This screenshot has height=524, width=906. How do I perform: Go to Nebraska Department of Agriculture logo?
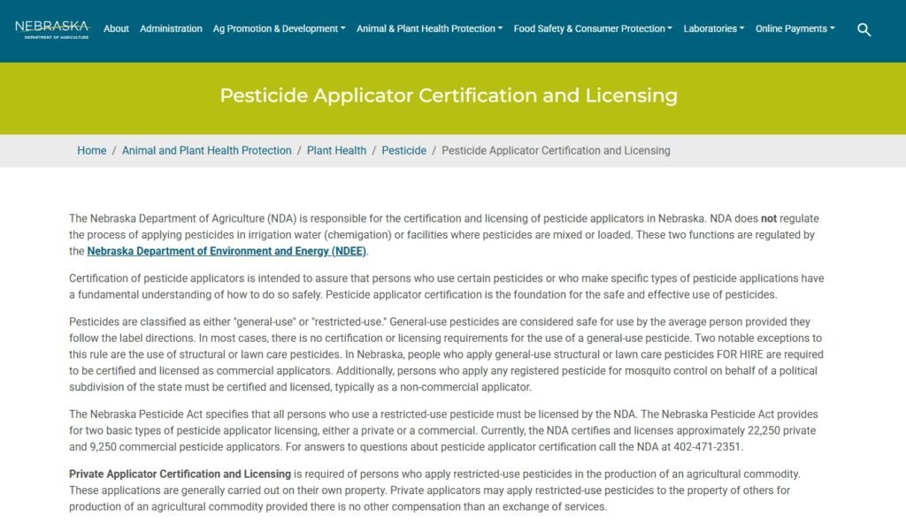click(x=52, y=29)
